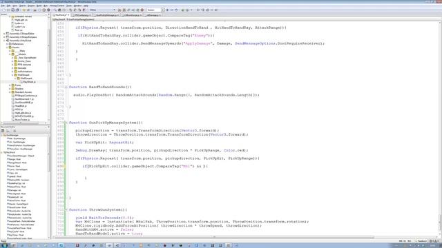Open the Solution combo box in toolbar
This screenshot has height=248, width=442.
(155, 10)
